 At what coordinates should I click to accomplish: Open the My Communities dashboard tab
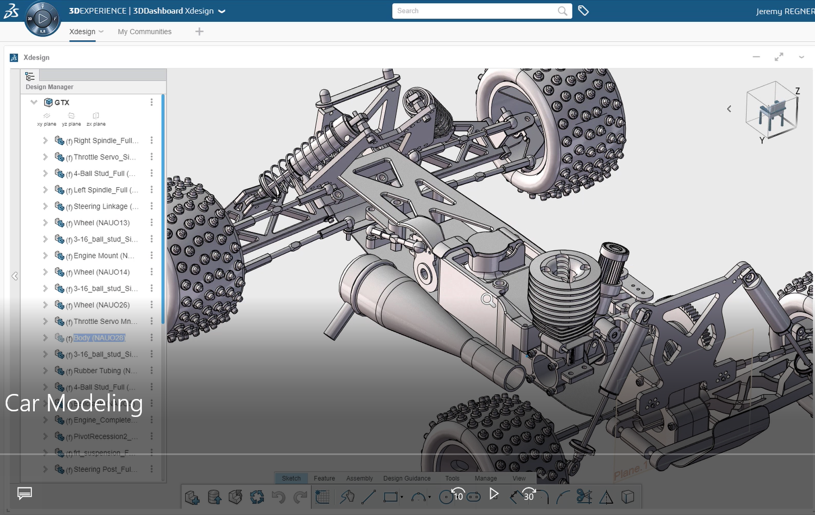(145, 32)
